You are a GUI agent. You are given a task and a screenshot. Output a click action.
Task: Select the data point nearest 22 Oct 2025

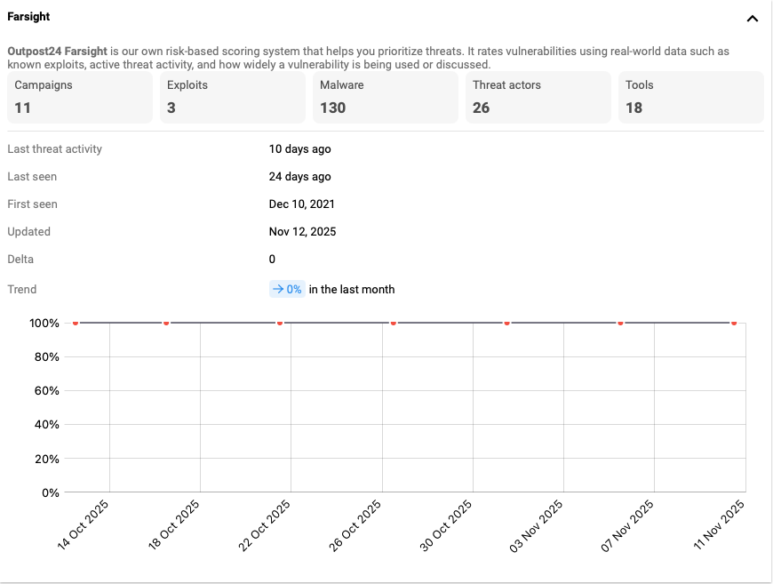tap(280, 323)
